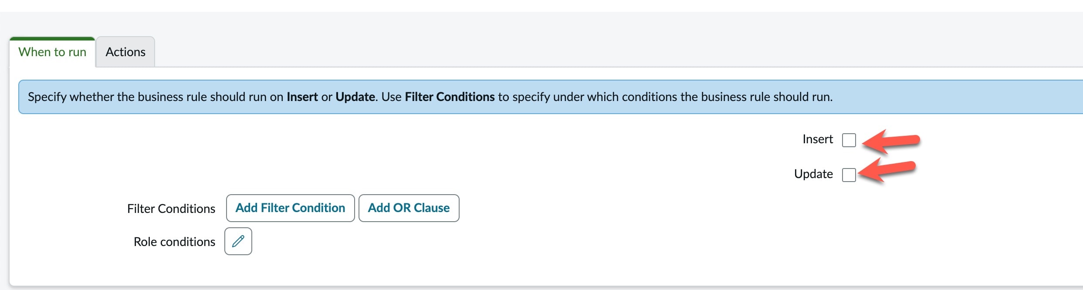The height and width of the screenshot is (290, 1083).
Task: Click the green bar atop the active tab
Action: coord(52,39)
